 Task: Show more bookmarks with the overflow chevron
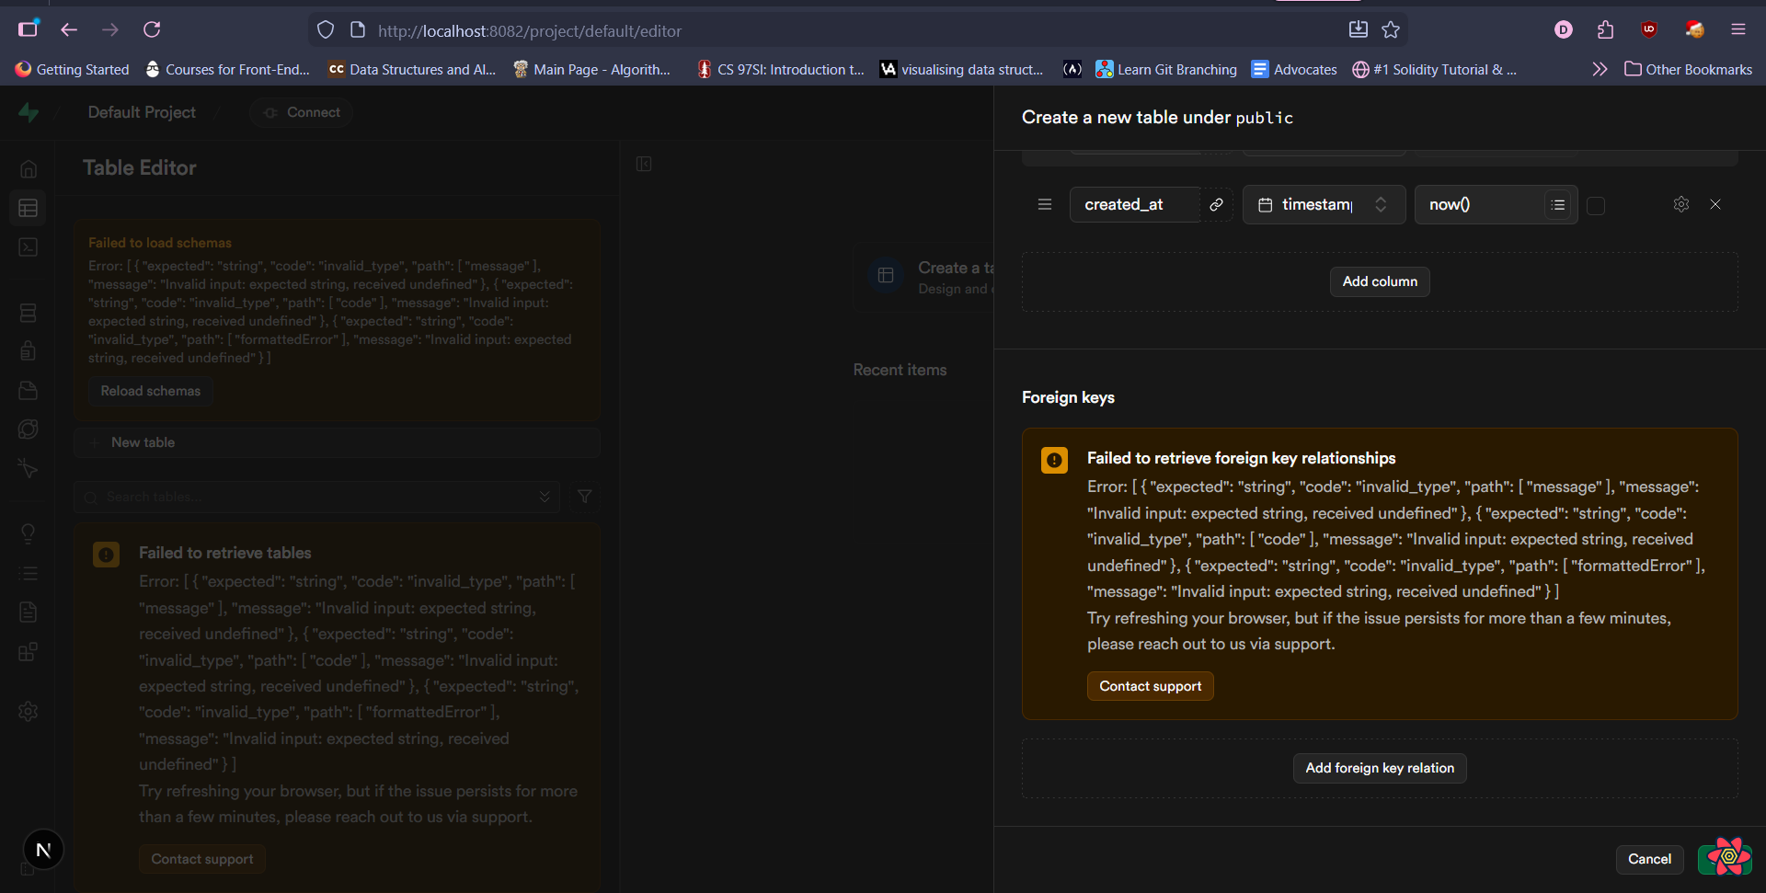pos(1600,69)
